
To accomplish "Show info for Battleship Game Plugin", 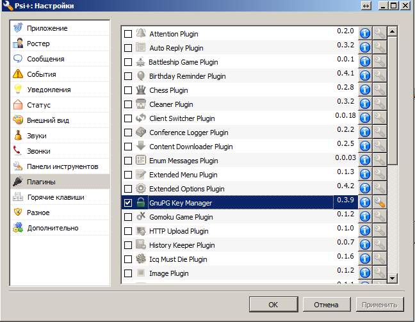I will (365, 61).
